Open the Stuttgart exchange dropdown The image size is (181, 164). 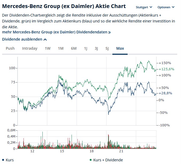pyautogui.click(x=144, y=7)
